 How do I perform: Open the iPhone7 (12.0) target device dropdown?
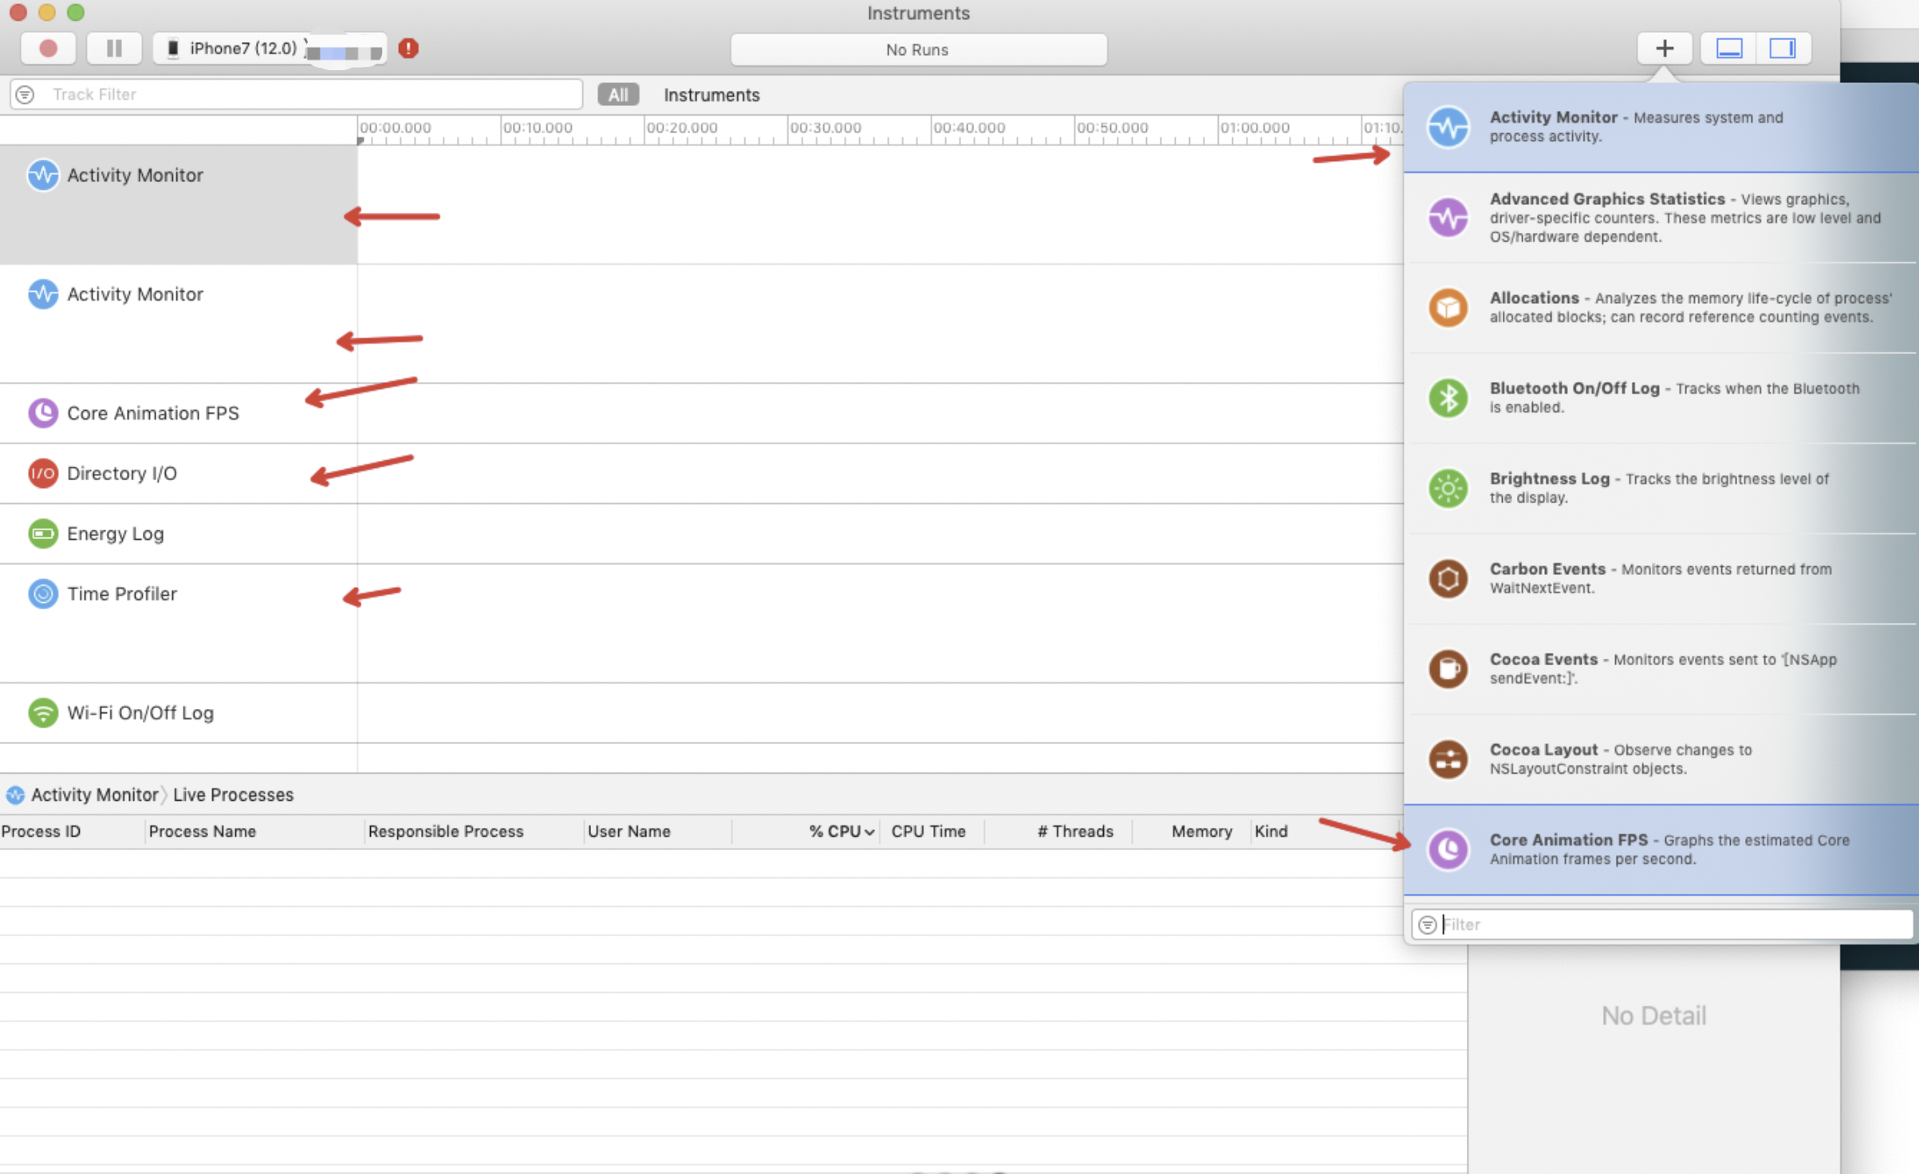243,49
